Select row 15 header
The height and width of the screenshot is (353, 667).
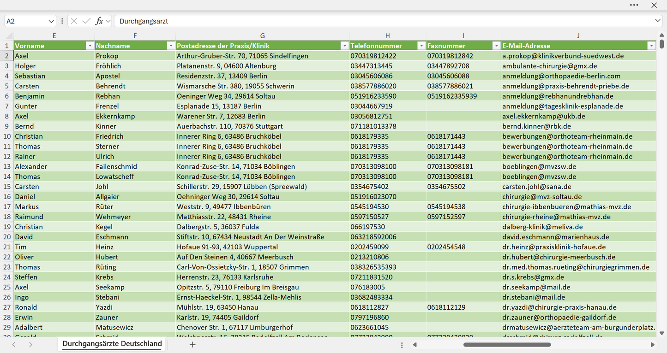7,187
